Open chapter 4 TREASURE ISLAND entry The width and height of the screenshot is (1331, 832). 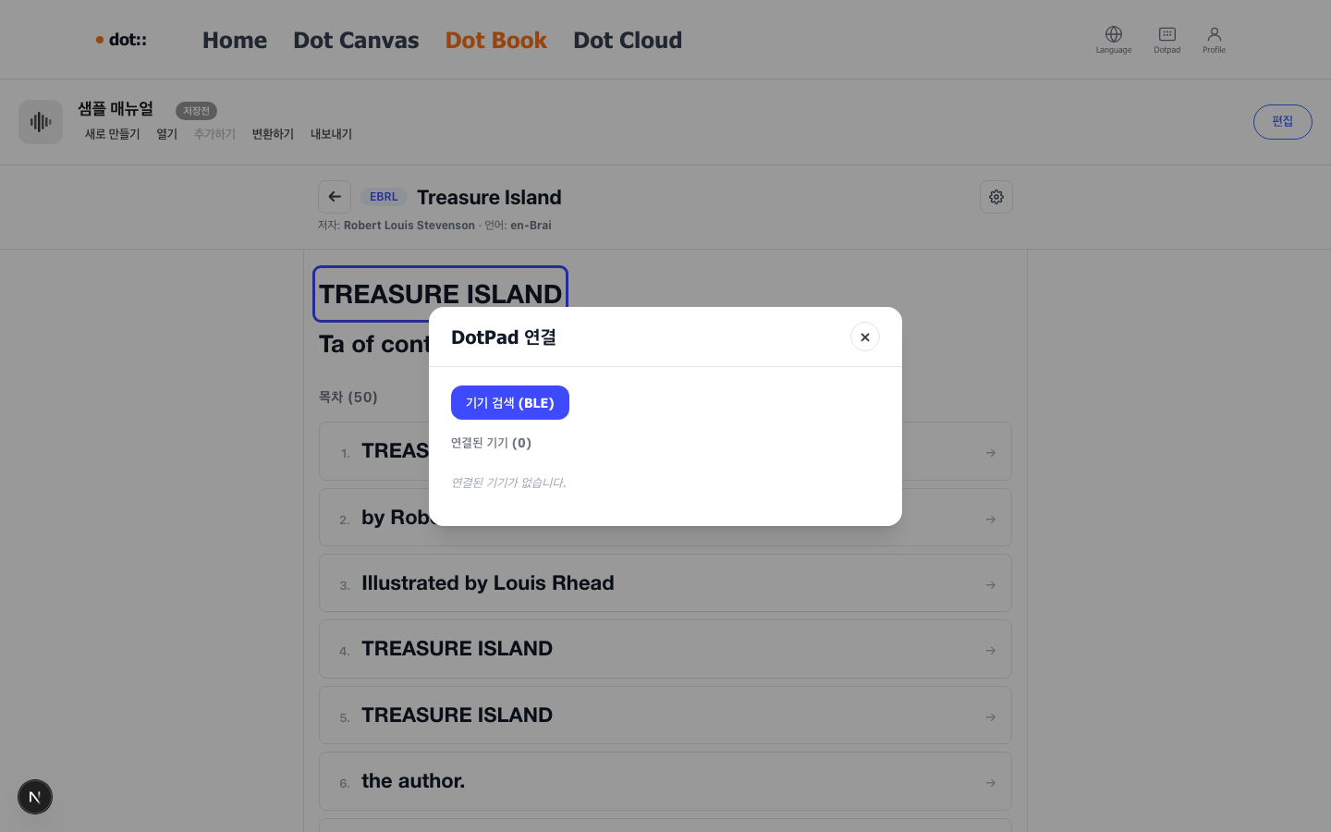click(x=665, y=649)
